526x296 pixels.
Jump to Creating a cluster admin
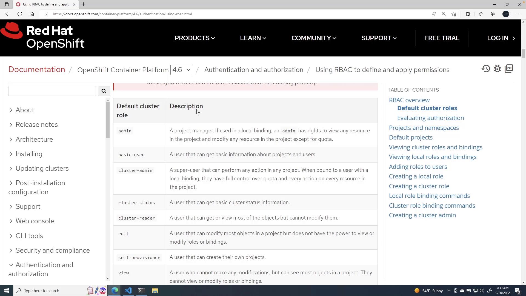point(422,215)
